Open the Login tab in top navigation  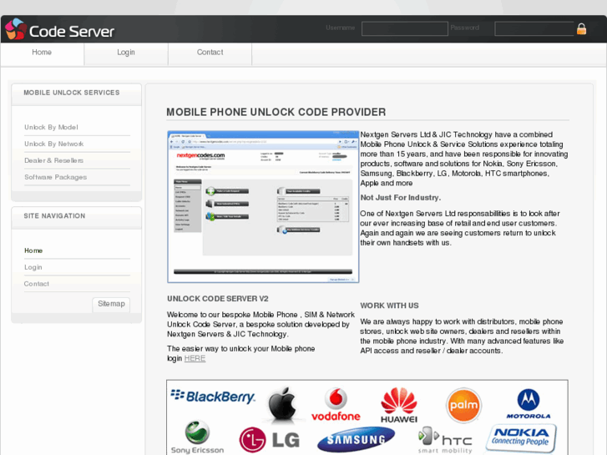pos(126,53)
